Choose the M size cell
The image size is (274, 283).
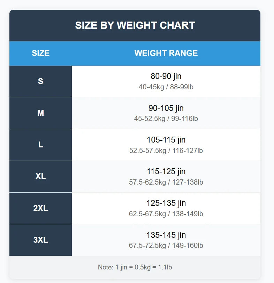click(40, 113)
